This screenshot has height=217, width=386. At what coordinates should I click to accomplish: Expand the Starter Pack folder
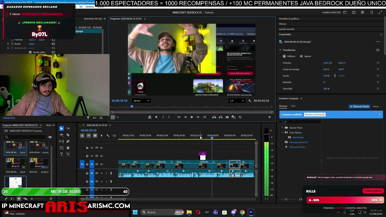[x=282, y=128]
